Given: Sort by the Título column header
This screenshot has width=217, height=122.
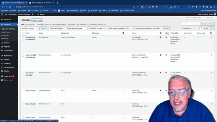Looking at the screenshot, I should tap(27, 33).
